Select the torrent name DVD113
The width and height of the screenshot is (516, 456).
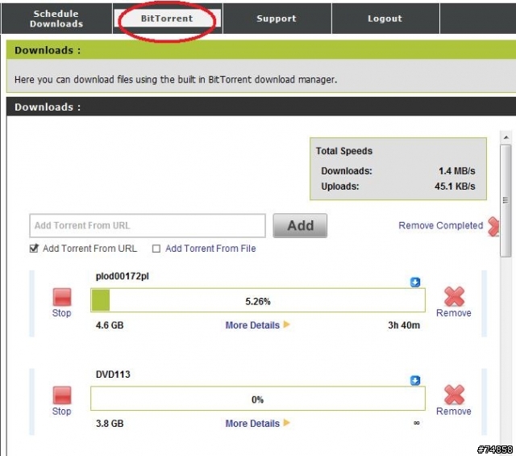click(113, 374)
